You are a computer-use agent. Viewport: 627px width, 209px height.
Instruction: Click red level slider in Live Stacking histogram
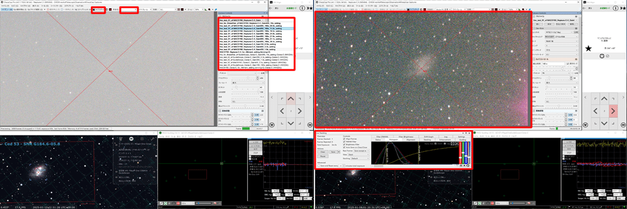pos(460,157)
